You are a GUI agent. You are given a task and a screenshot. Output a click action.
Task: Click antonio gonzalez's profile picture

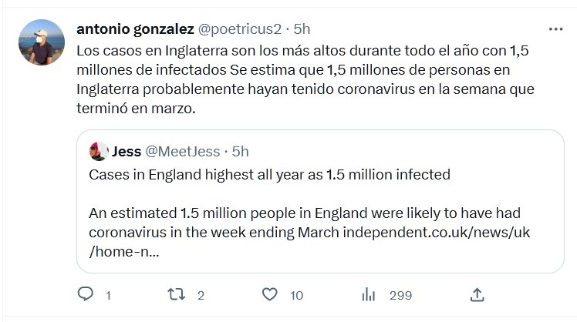(x=41, y=42)
